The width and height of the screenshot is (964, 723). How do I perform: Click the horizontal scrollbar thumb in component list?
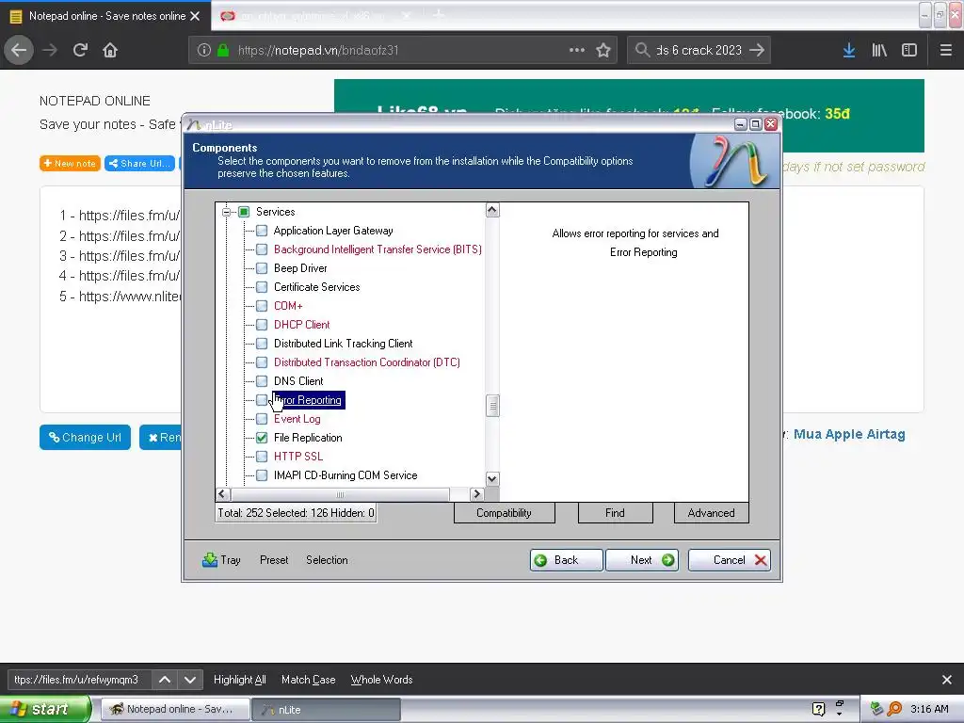[x=340, y=493]
